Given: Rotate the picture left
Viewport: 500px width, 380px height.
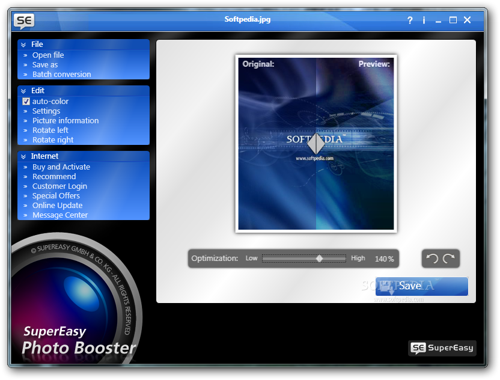Looking at the screenshot, I should pyautogui.click(x=50, y=130).
